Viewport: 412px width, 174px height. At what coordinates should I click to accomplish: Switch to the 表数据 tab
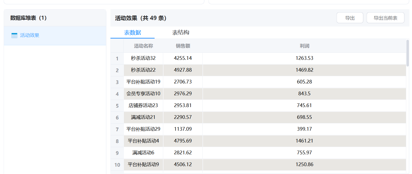click(x=132, y=33)
